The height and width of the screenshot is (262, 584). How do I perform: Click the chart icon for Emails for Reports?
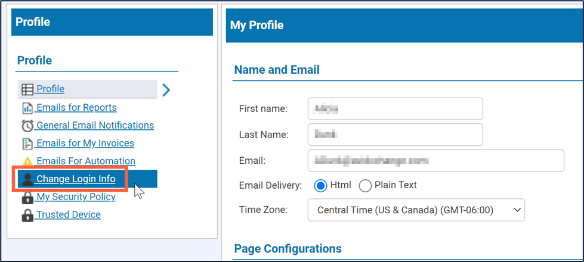27,108
